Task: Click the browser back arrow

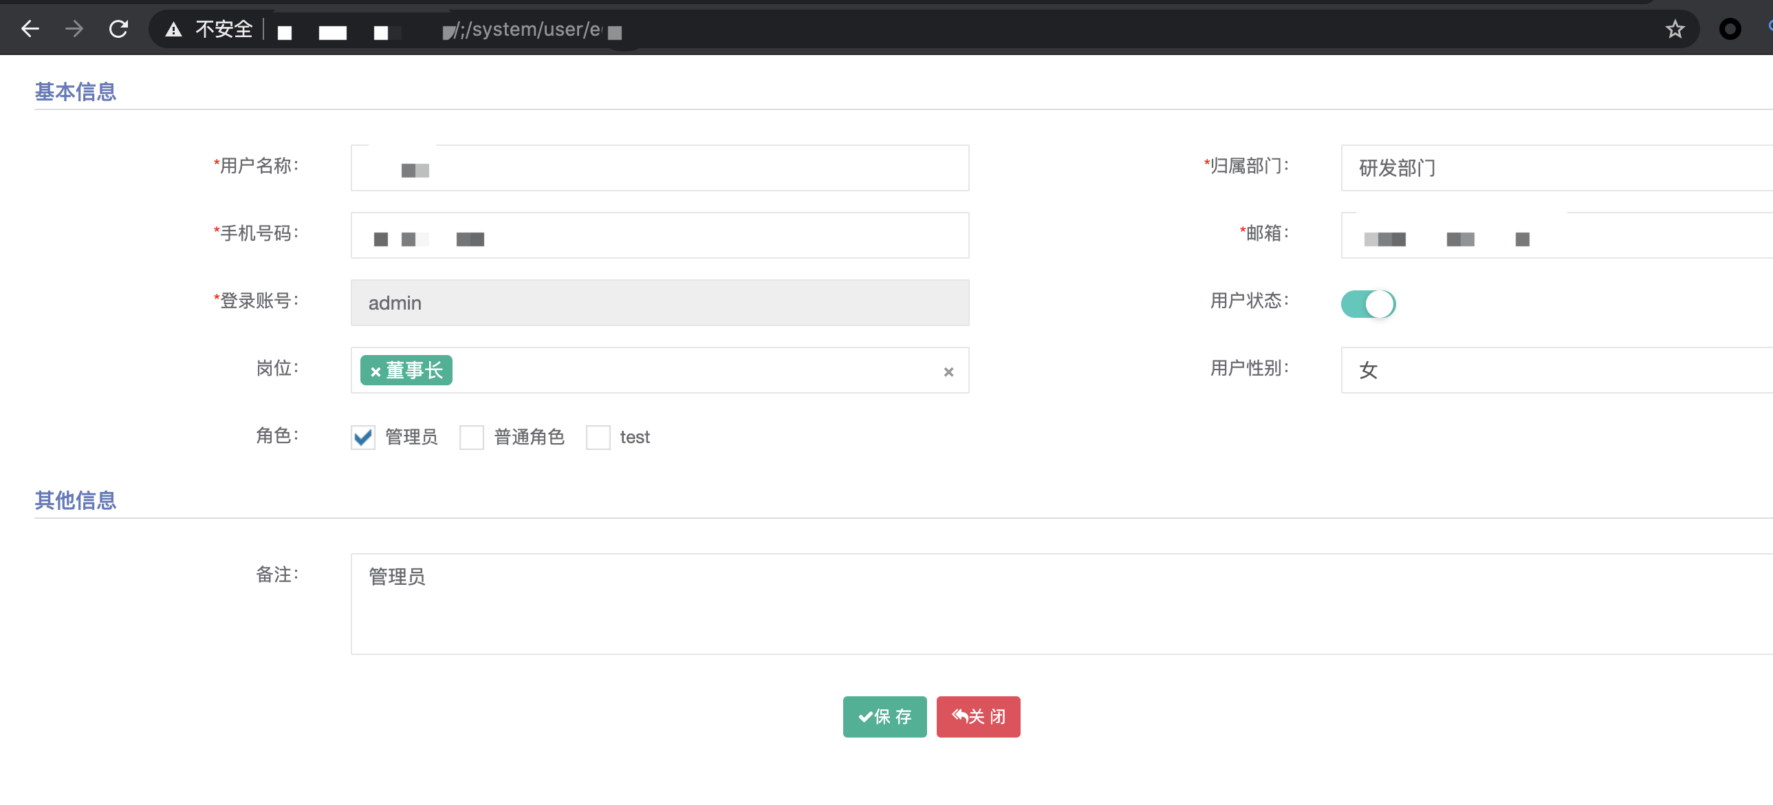Action: pos(30,29)
